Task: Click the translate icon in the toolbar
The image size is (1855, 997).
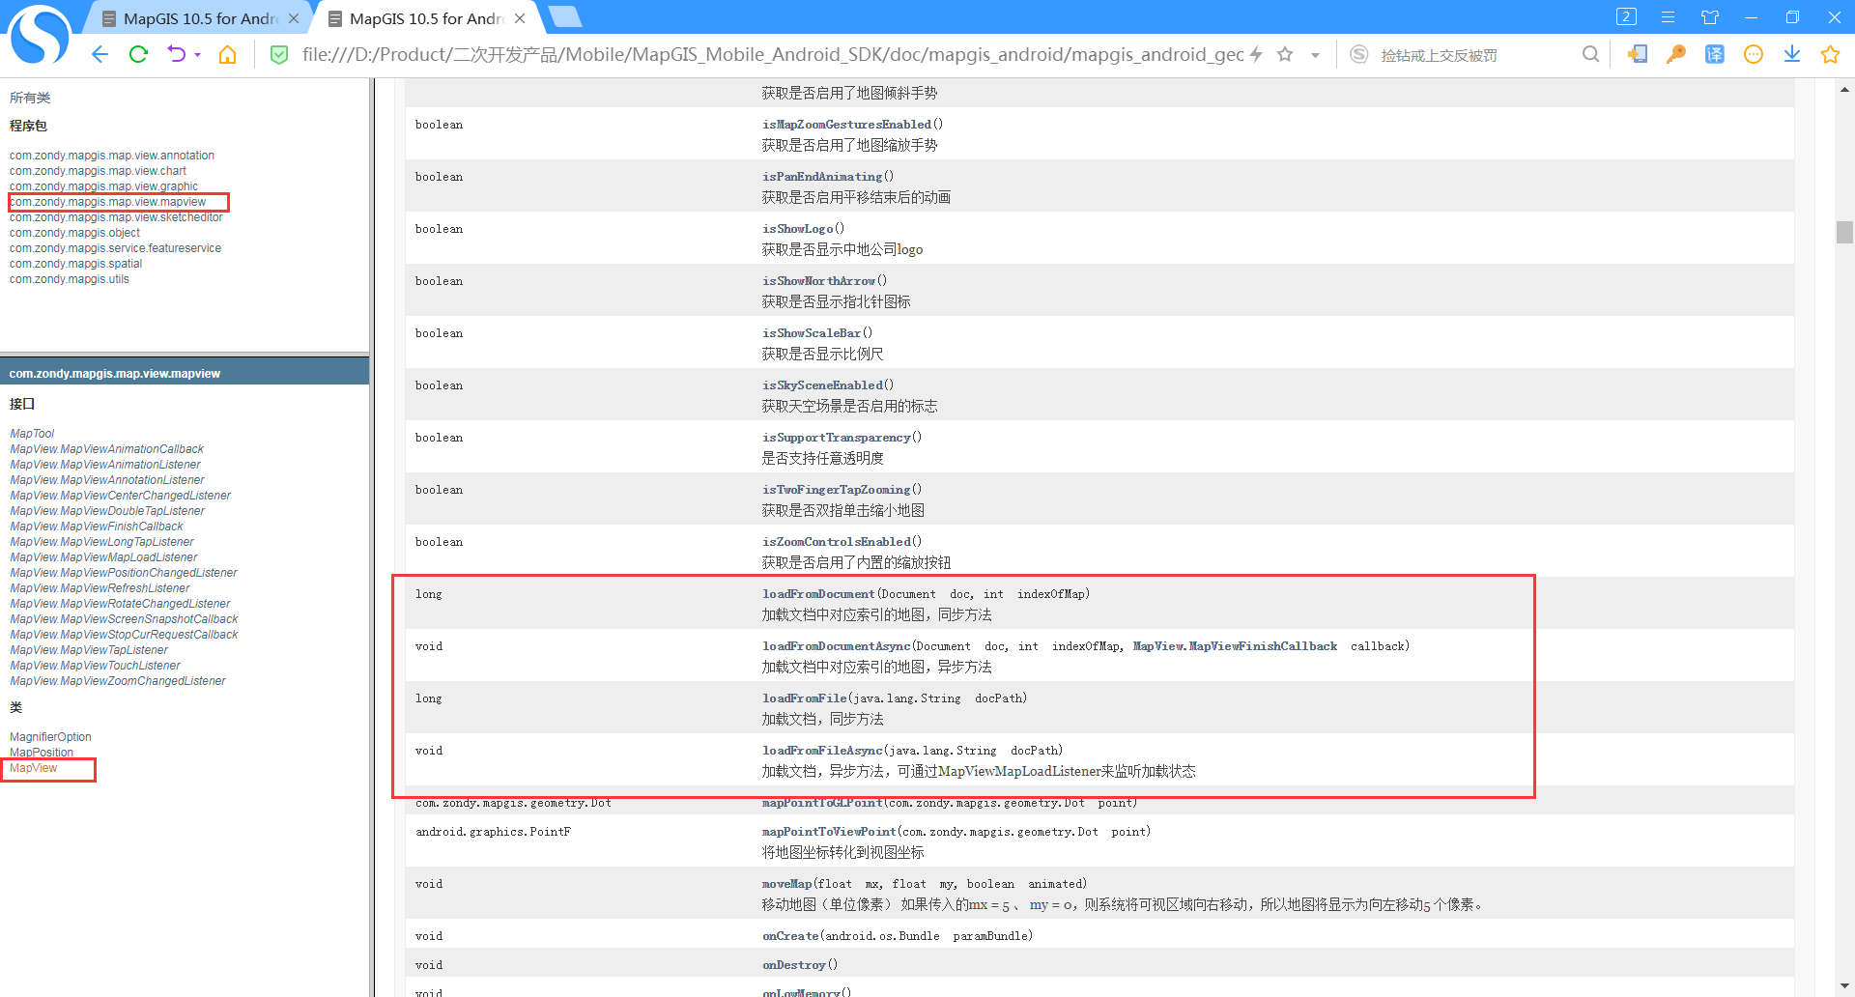Action: point(1715,54)
